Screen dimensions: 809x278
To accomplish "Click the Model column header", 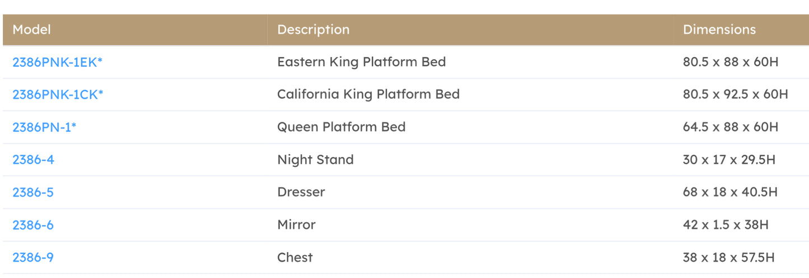I will (x=31, y=30).
